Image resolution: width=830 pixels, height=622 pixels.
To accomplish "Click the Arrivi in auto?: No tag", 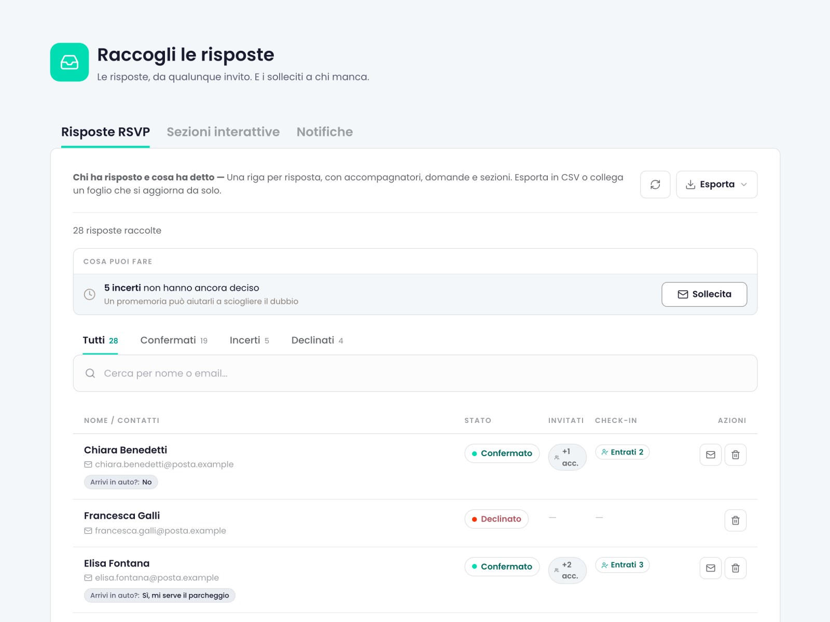I will point(121,482).
